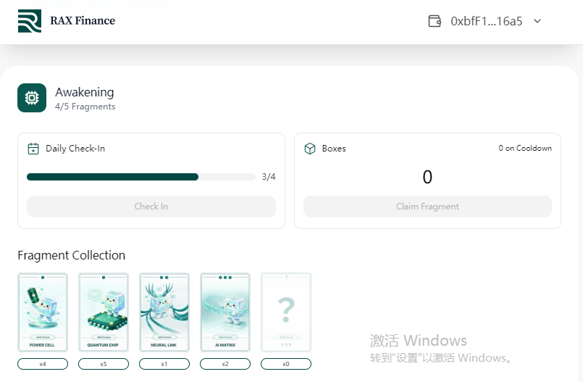Viewport: 583px width, 382px height.
Task: Expand the wallet dropdown chevron
Action: point(537,21)
